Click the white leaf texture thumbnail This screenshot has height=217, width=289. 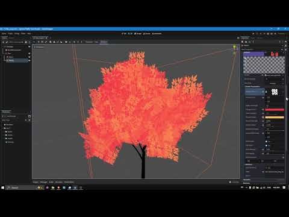(275, 92)
